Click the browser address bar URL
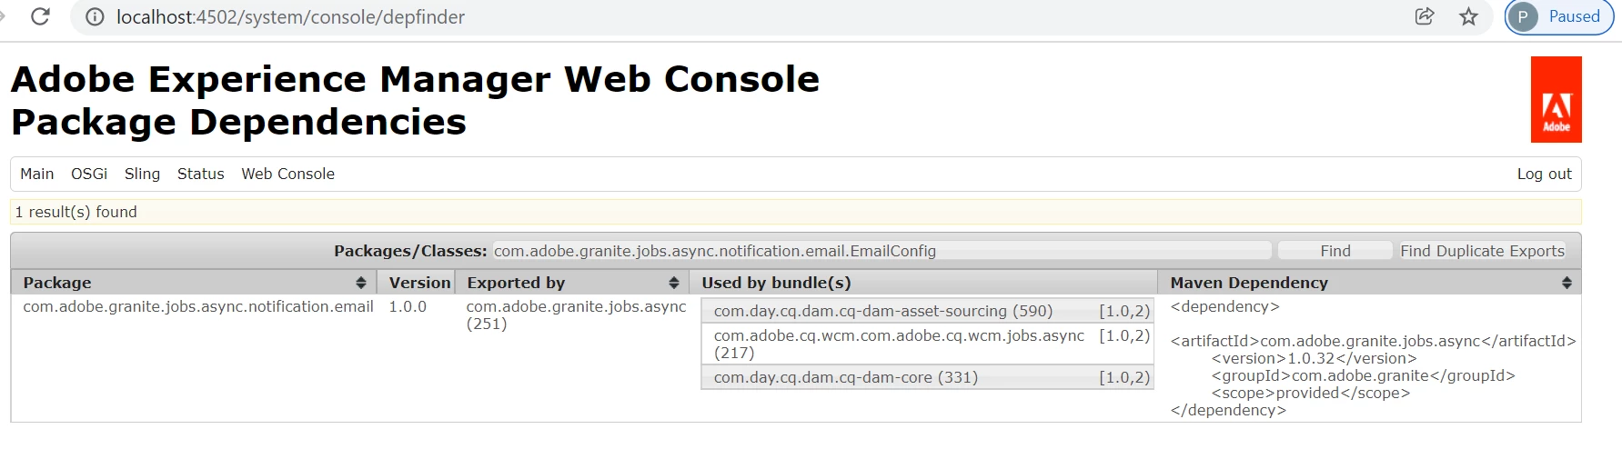The height and width of the screenshot is (469, 1622). [x=290, y=17]
